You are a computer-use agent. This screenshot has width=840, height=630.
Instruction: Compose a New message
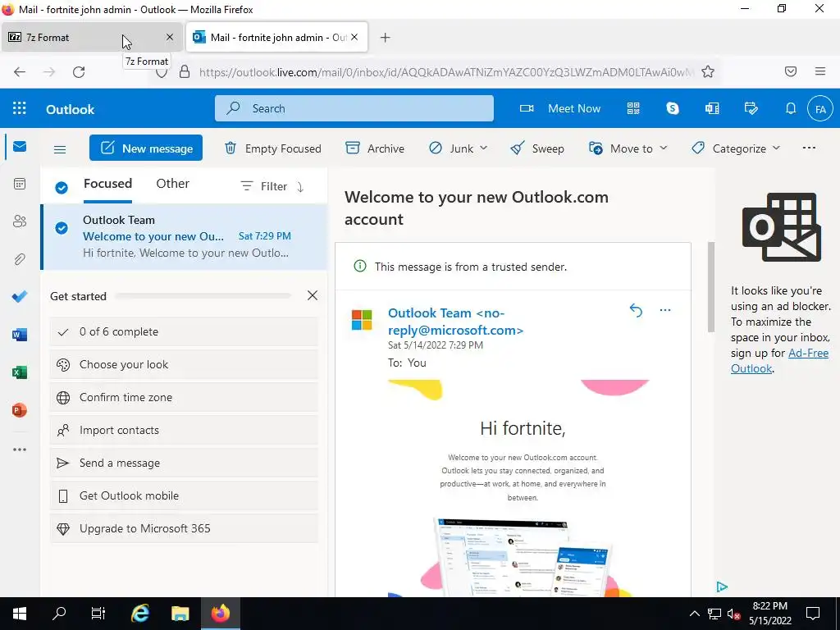point(146,148)
